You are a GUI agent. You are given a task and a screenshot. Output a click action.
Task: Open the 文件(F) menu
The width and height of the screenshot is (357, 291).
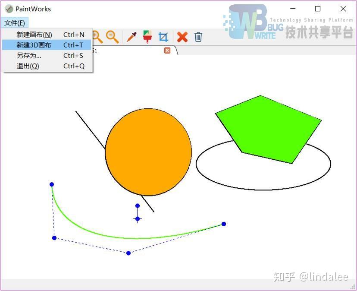pyautogui.click(x=14, y=23)
